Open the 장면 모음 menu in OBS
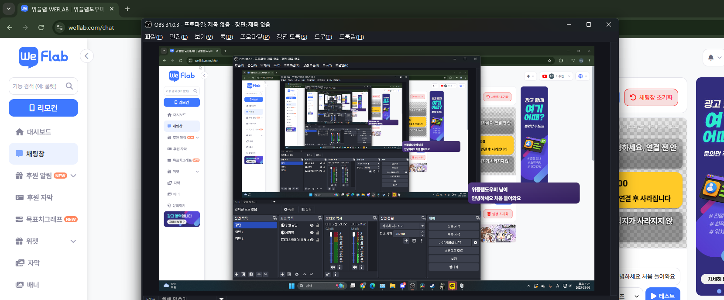Viewport: 724px width, 300px height. click(x=292, y=37)
